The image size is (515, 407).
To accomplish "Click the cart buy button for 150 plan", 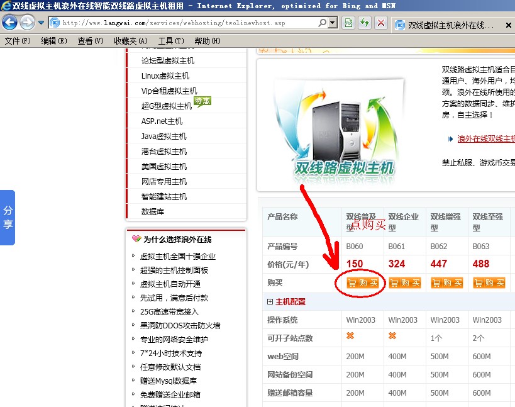I will pos(363,283).
